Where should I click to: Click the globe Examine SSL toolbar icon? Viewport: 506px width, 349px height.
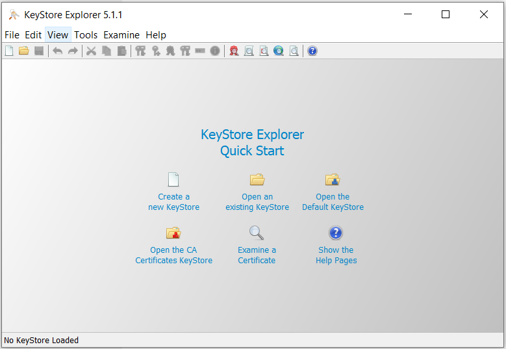coord(279,51)
